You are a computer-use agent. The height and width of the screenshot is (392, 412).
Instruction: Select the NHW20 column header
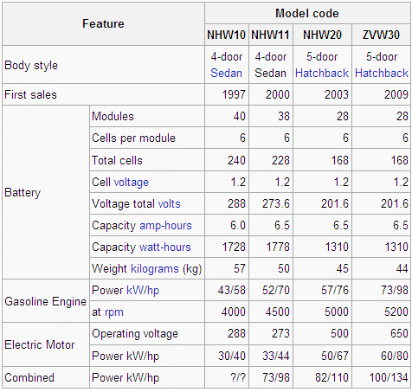(x=322, y=35)
